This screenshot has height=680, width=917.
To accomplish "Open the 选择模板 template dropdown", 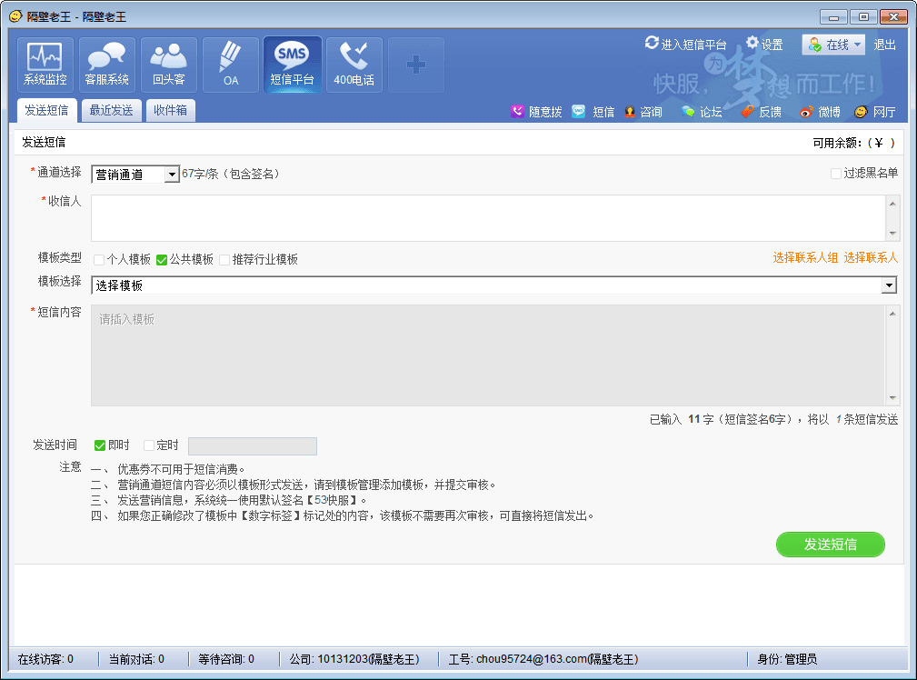I will [889, 285].
